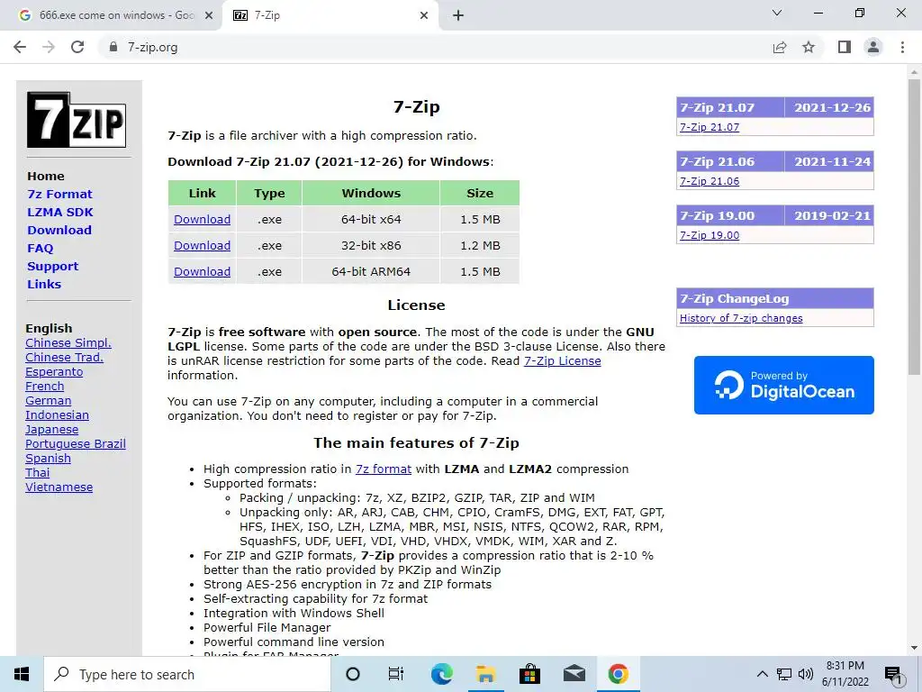The width and height of the screenshot is (922, 692).
Task: Click the page vertical scrollbar thumb
Action: (914, 226)
